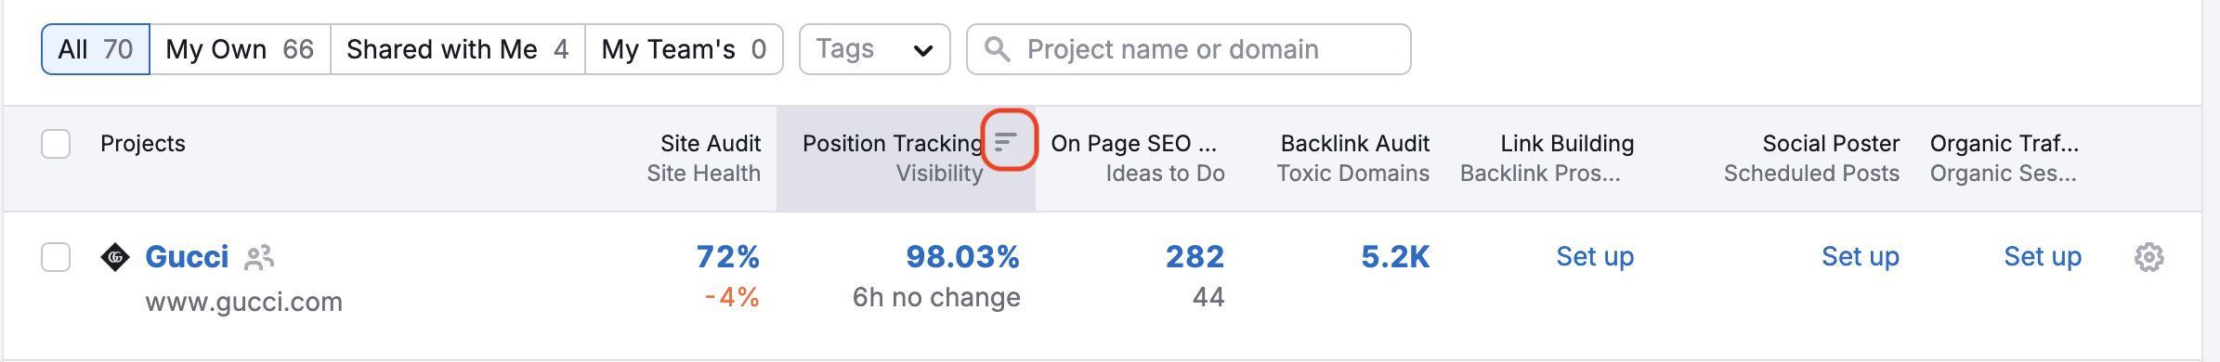Open the Tags dropdown
Screen dimensions: 2220x362
coord(874,49)
